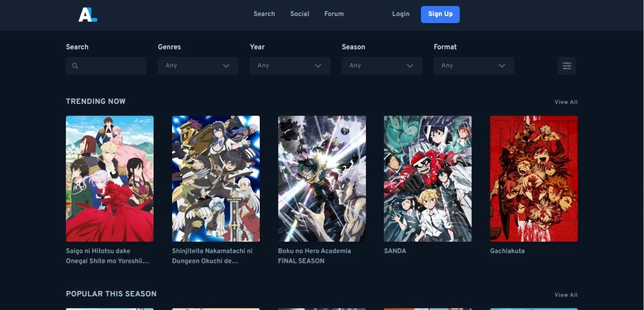Open the advanced filters sliders icon

tap(567, 66)
